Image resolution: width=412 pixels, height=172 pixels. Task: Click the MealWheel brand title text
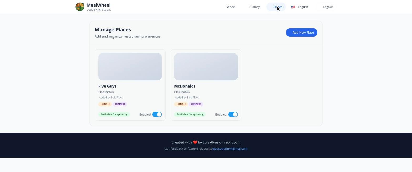click(x=99, y=5)
